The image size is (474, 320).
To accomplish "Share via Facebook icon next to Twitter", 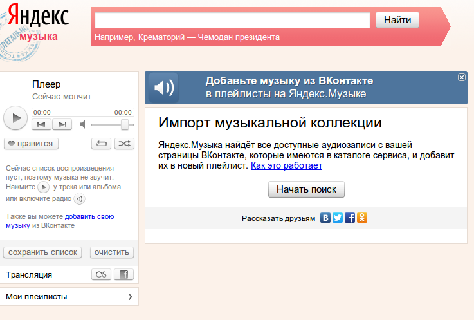I will click(350, 218).
